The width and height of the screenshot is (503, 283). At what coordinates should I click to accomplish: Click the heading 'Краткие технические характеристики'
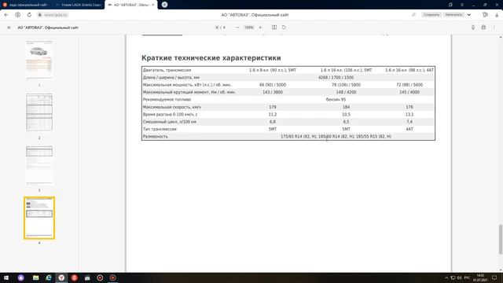click(x=211, y=58)
